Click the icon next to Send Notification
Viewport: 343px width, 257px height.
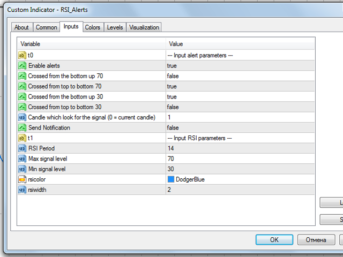tap(22, 127)
